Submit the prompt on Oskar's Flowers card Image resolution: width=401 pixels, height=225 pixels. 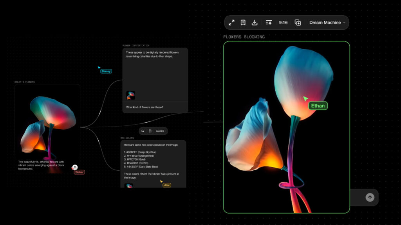(x=75, y=167)
